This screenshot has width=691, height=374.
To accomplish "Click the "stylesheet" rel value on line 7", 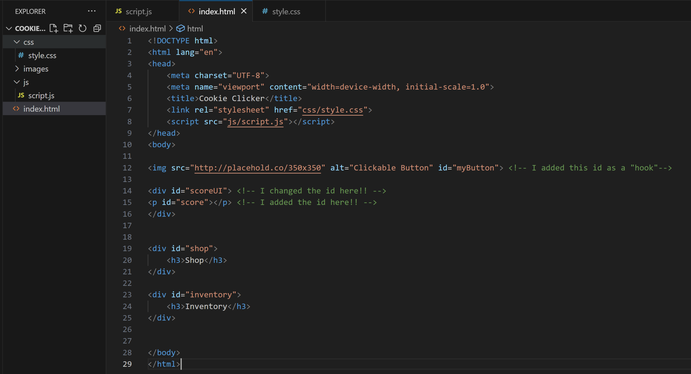I will [x=241, y=110].
